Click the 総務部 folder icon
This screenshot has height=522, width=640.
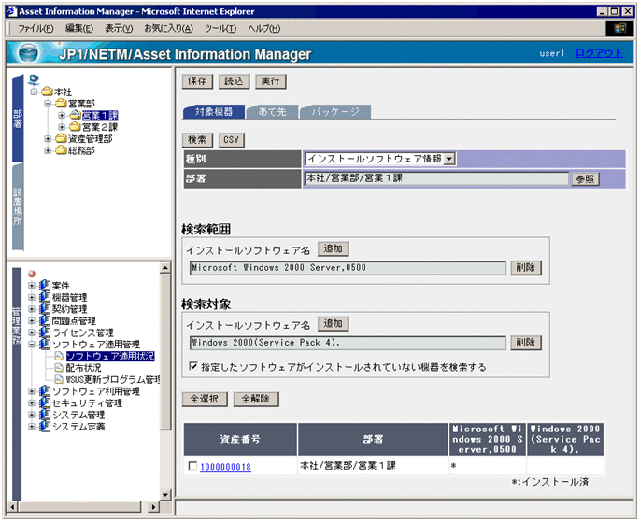point(61,150)
